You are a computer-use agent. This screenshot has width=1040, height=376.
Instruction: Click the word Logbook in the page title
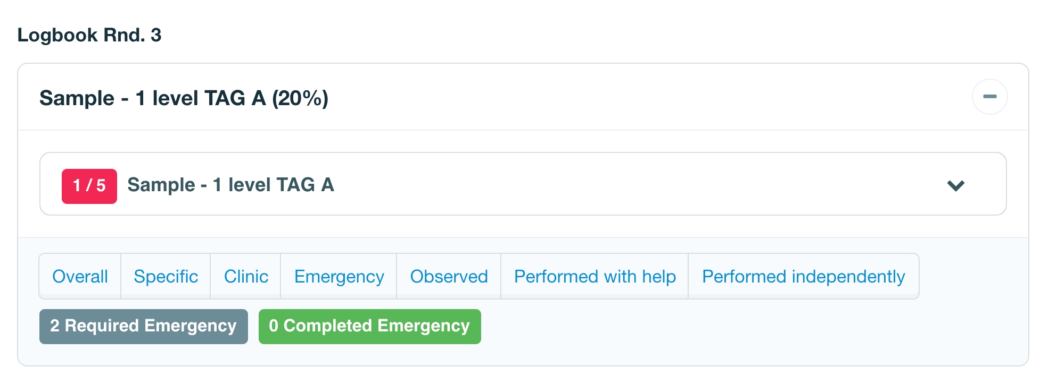pos(57,35)
